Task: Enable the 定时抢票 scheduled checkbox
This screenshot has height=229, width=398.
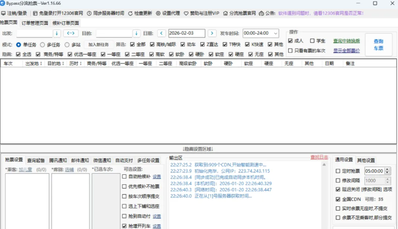Action: pos(338,171)
